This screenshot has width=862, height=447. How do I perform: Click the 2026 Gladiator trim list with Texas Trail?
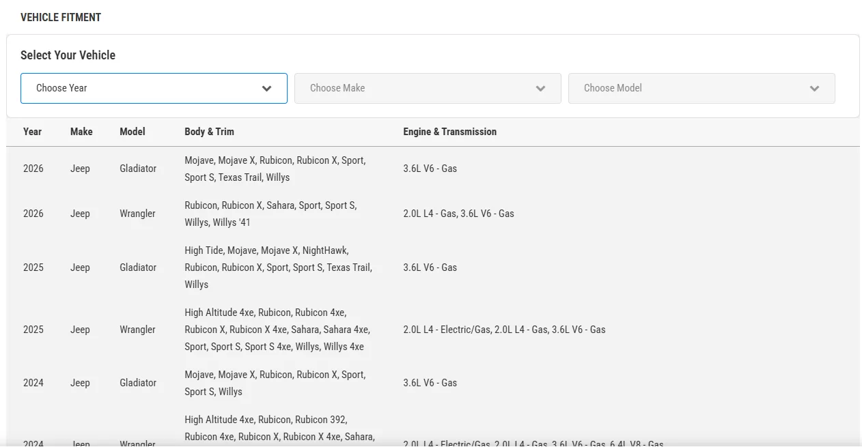[x=275, y=169]
